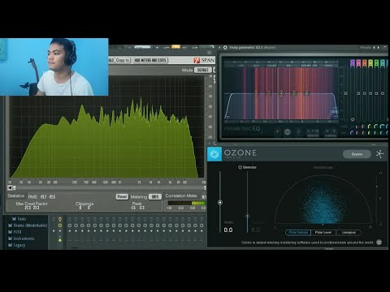Image resolution: width=390 pixels, height=292 pixels.
Task: Select next preset arrow in Parametric EQ title bar
Action: (x=379, y=48)
